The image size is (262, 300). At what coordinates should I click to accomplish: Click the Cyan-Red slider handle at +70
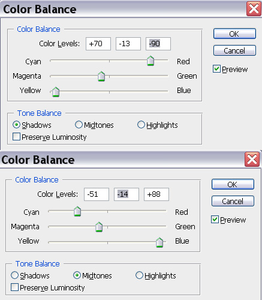(150, 61)
